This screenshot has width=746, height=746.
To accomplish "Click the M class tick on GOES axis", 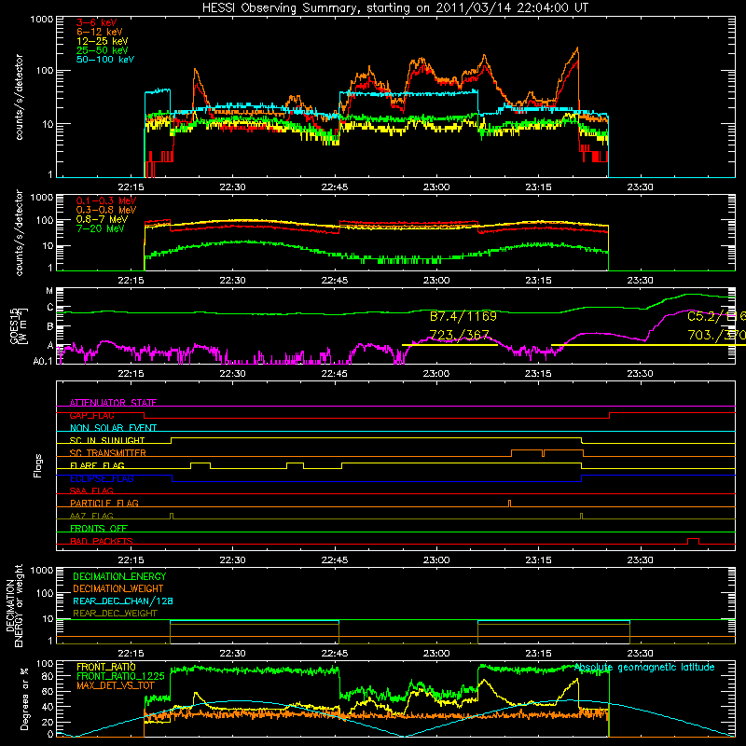I will 49,291.
